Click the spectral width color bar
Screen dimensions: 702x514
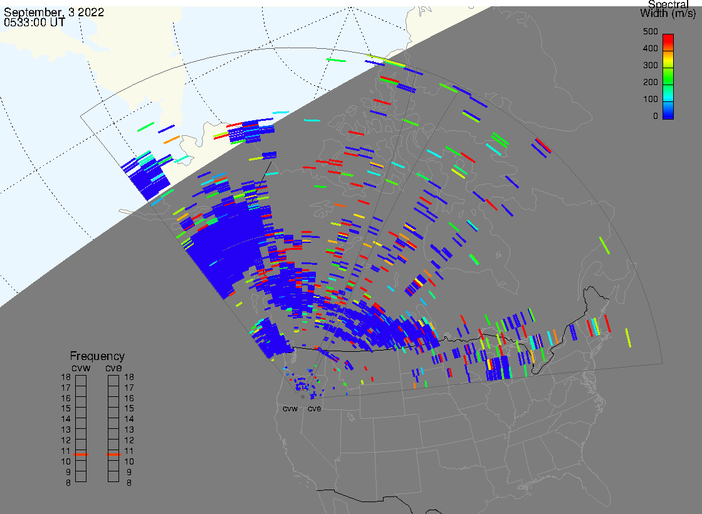tap(668, 76)
